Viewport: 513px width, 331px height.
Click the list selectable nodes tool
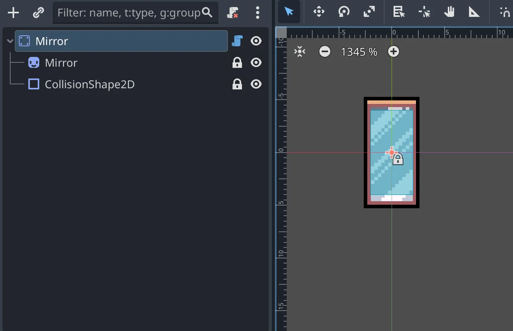(x=399, y=12)
